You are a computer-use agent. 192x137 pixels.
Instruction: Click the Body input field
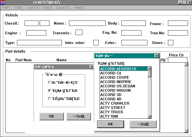click(134, 23)
